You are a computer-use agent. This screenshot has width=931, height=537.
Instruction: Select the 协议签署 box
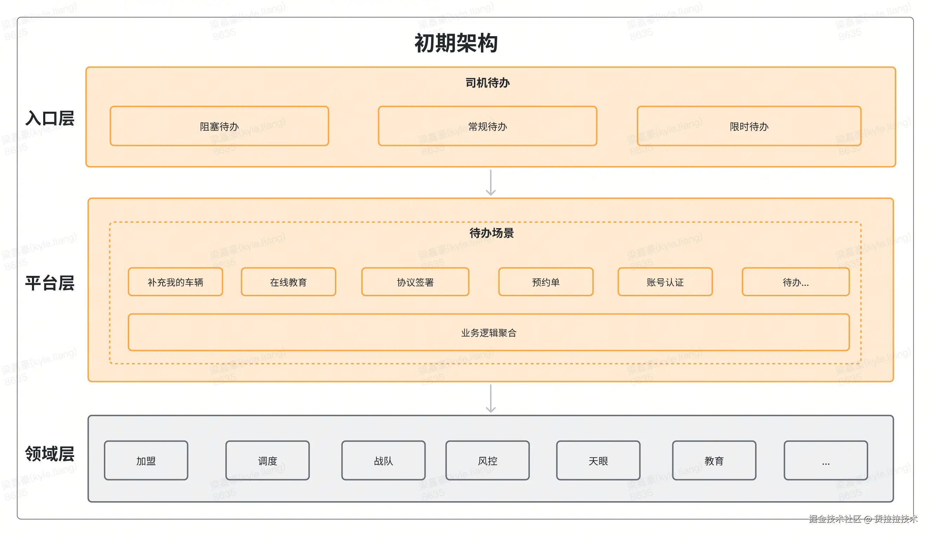coord(415,282)
